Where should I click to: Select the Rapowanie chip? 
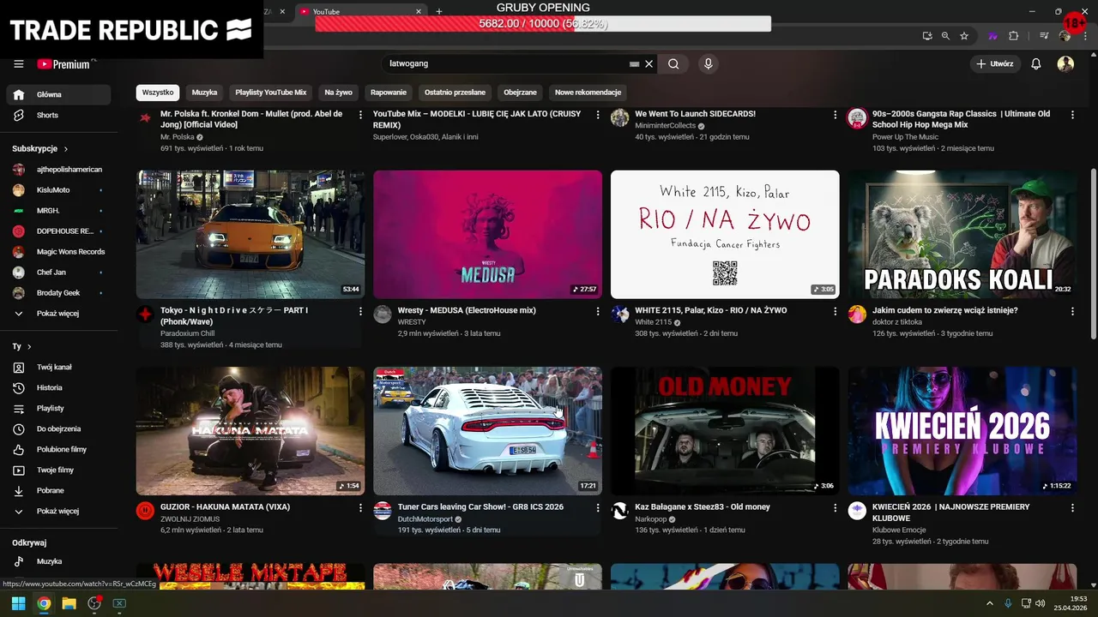(389, 93)
